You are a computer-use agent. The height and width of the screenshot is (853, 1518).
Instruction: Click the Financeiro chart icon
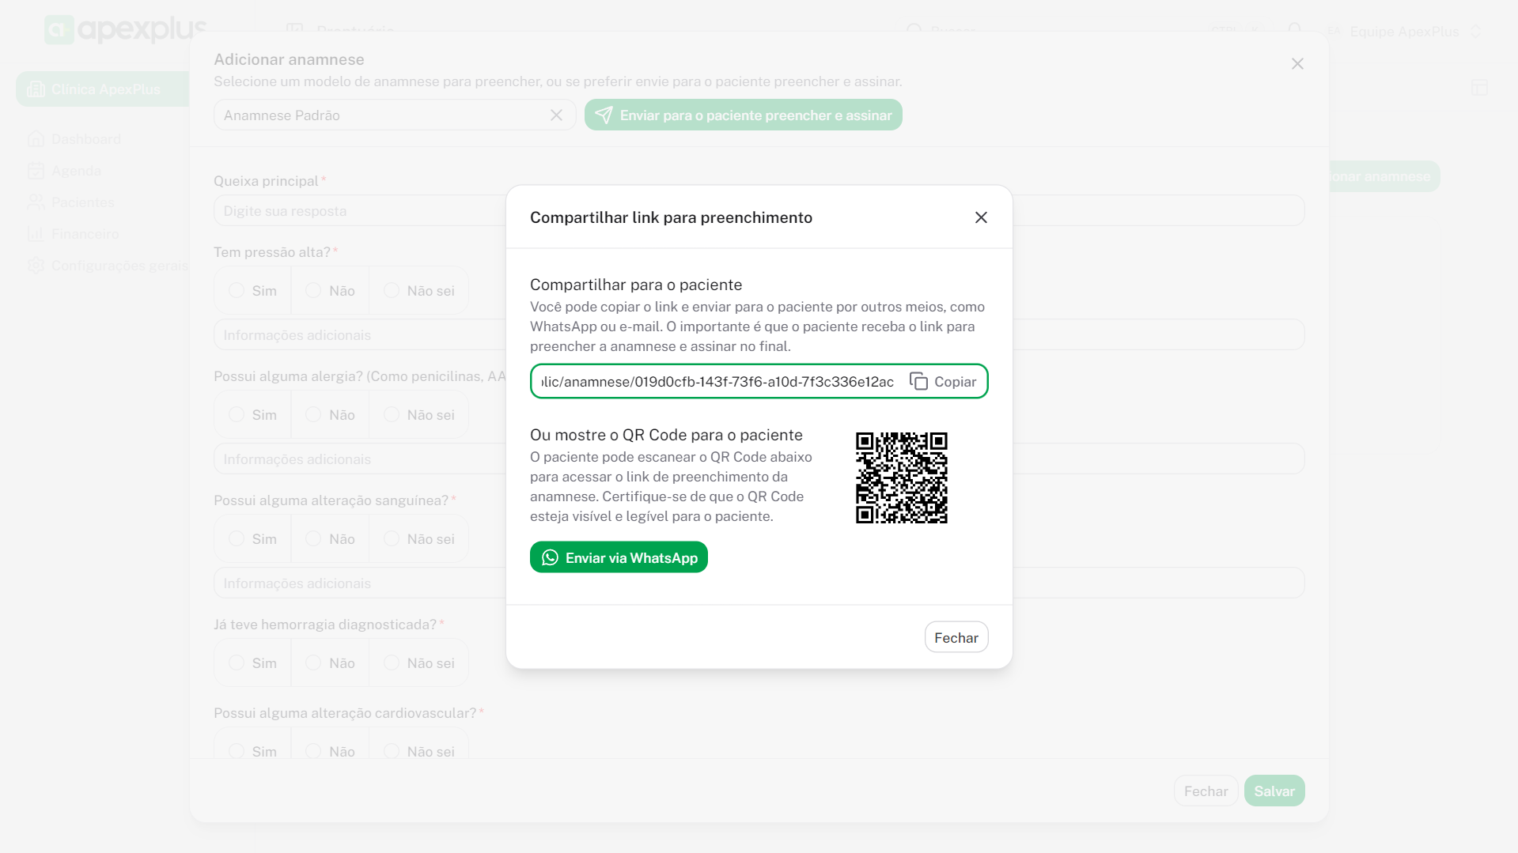pos(36,234)
